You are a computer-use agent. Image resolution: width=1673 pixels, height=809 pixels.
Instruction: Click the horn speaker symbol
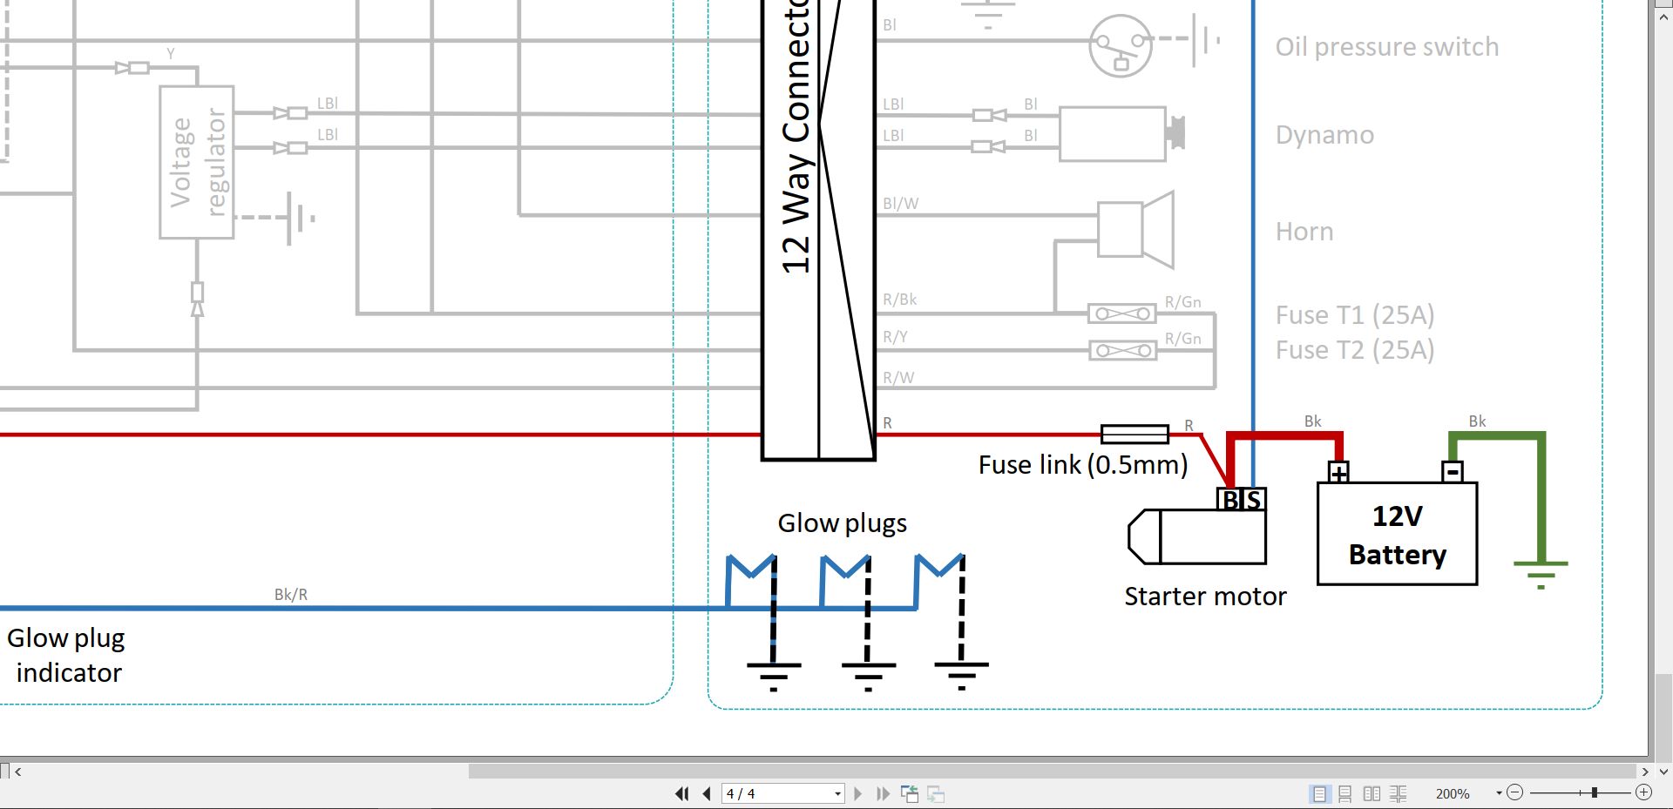pyautogui.click(x=1135, y=230)
